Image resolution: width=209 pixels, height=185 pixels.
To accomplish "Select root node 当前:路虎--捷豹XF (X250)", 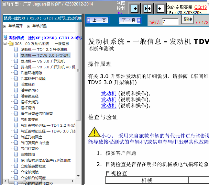I will (45, 38).
